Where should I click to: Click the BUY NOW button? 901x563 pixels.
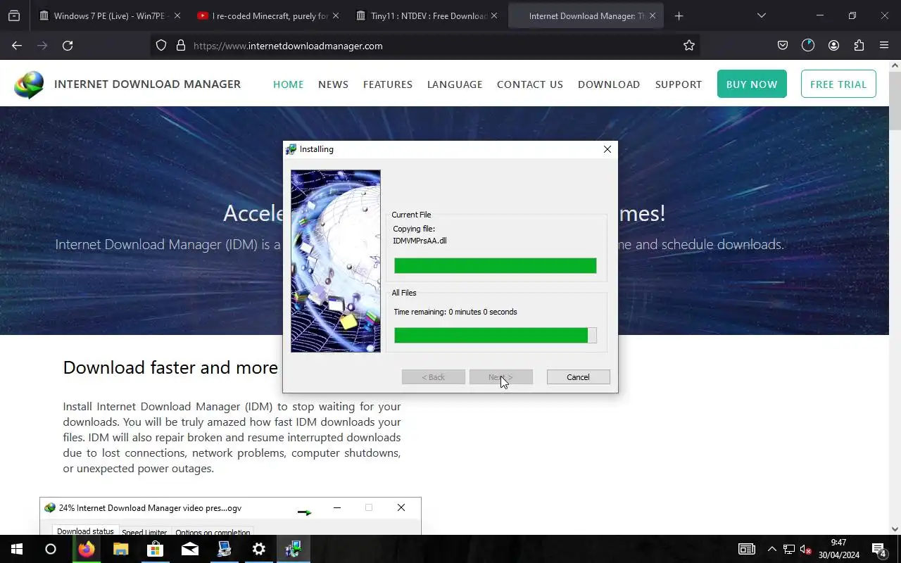point(752,84)
